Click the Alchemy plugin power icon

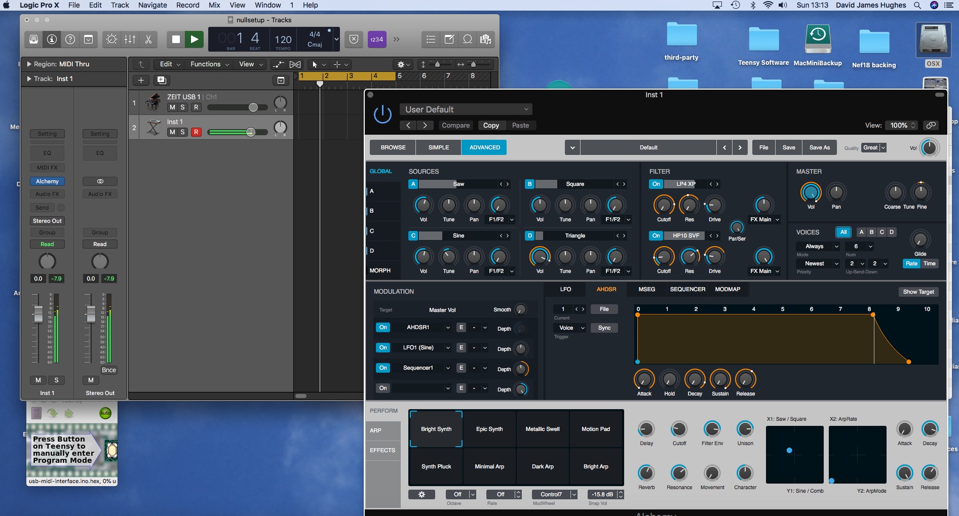(382, 114)
